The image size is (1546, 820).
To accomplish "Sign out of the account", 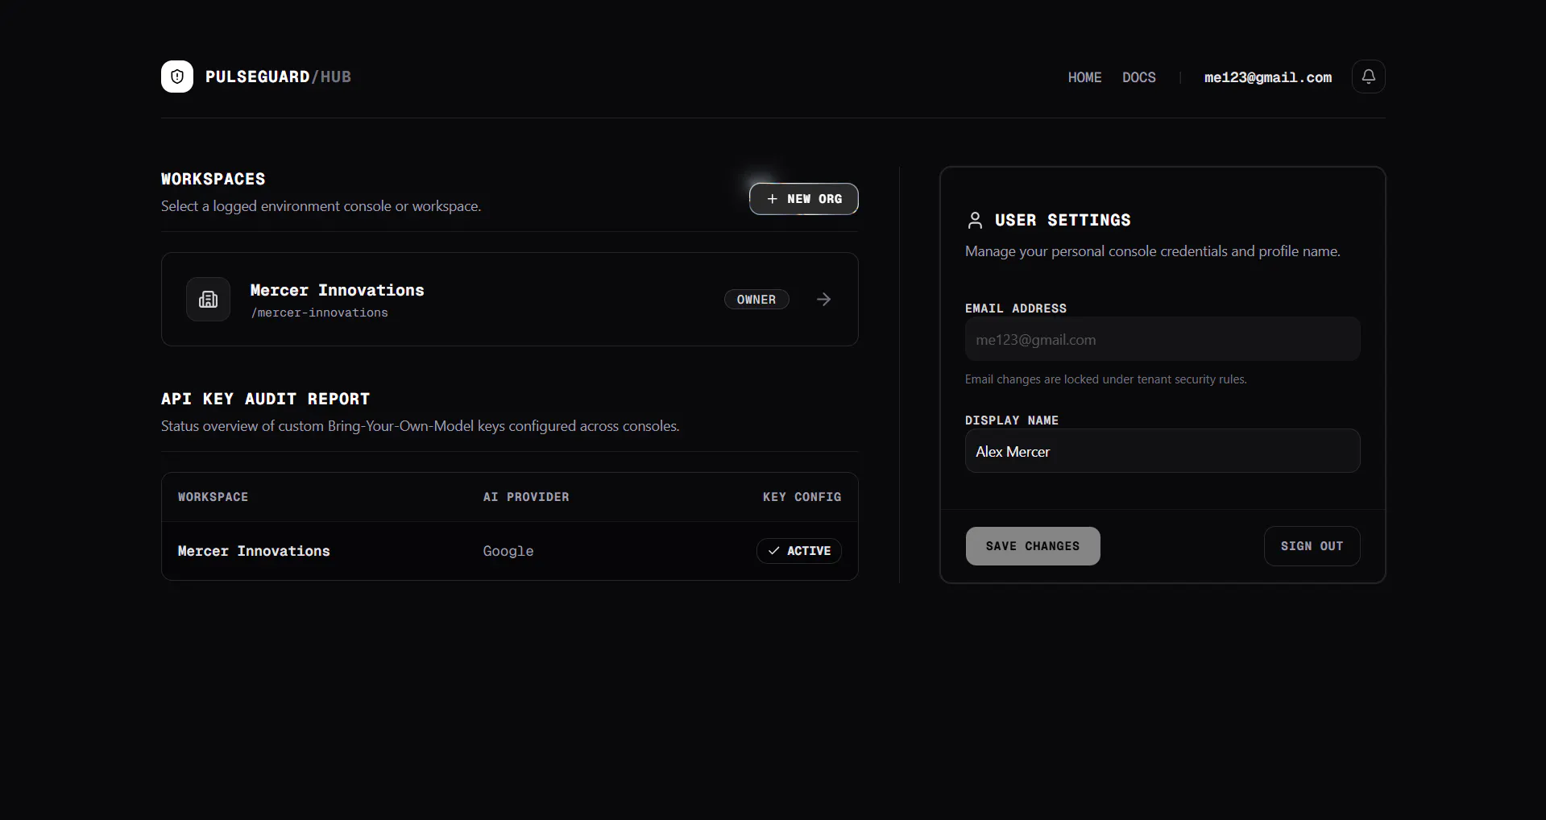I will (1312, 546).
